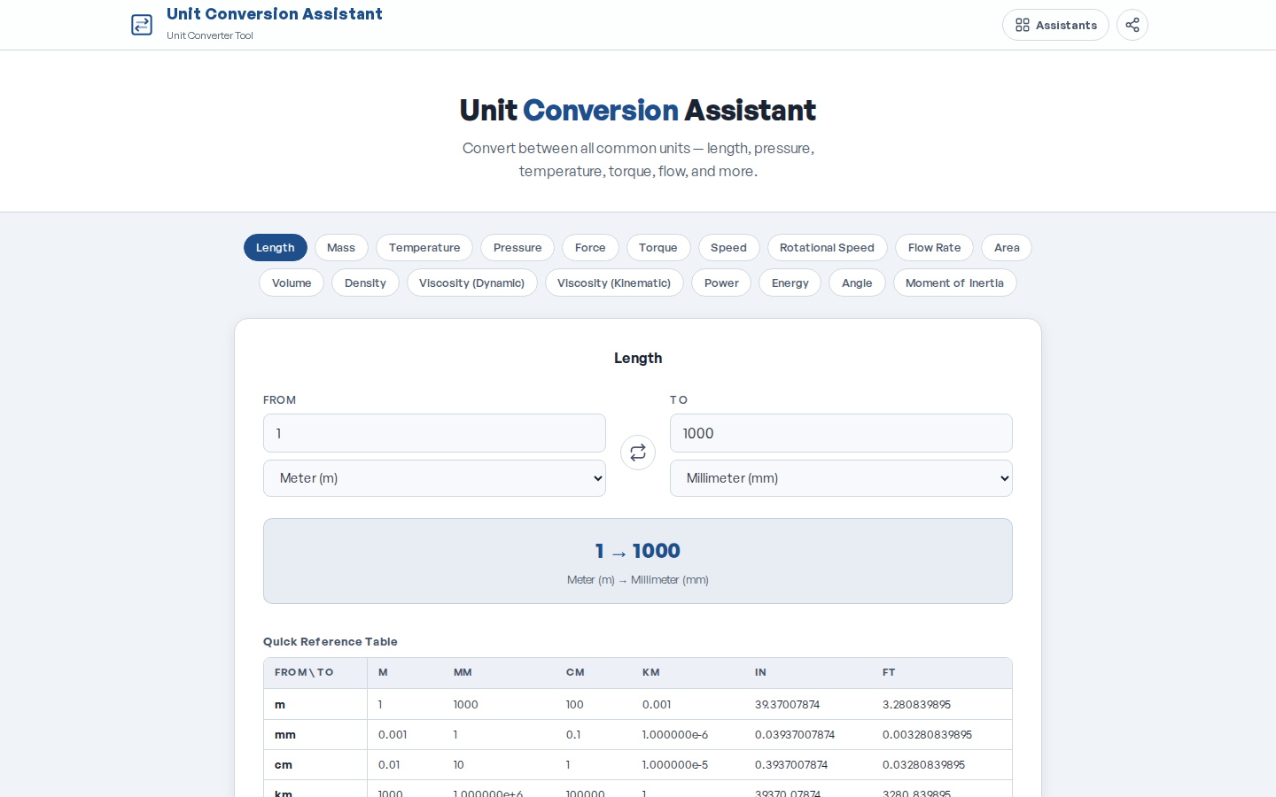Swap units with the swap arrows icon
The image size is (1276, 797).
click(x=638, y=453)
